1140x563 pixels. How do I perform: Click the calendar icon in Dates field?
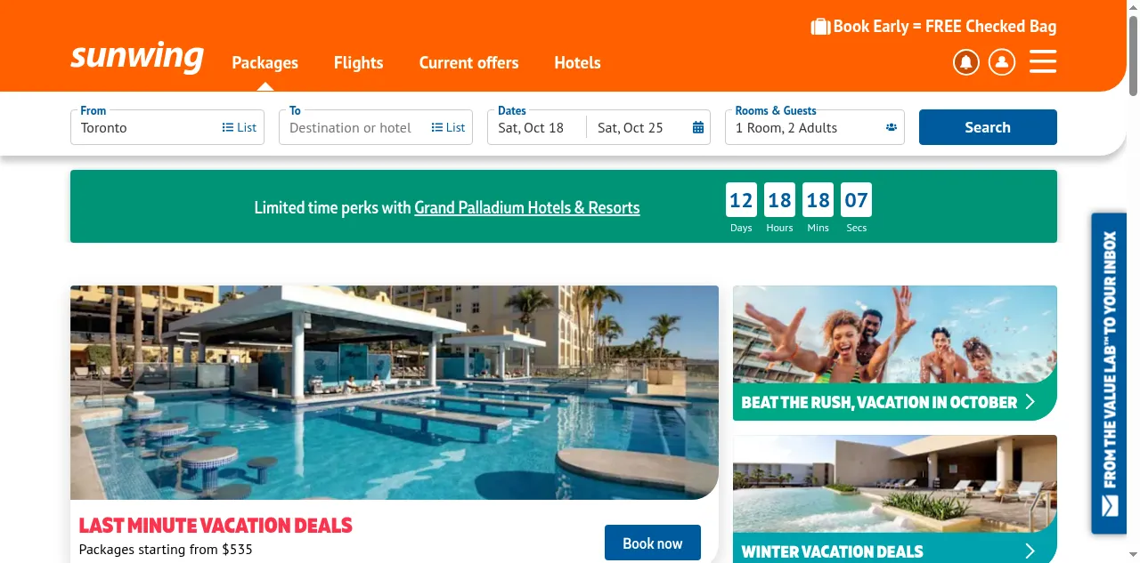[x=698, y=127]
